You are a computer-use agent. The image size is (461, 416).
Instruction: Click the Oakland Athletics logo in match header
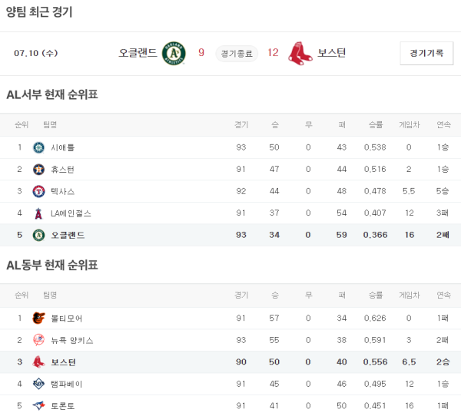[x=174, y=53]
